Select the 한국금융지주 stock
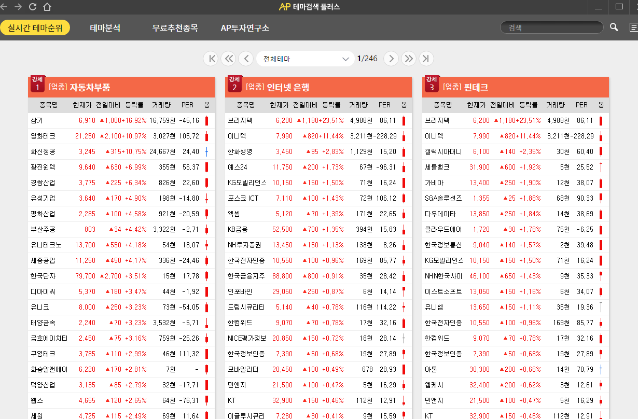Image resolution: width=638 pixels, height=419 pixels. [x=246, y=276]
